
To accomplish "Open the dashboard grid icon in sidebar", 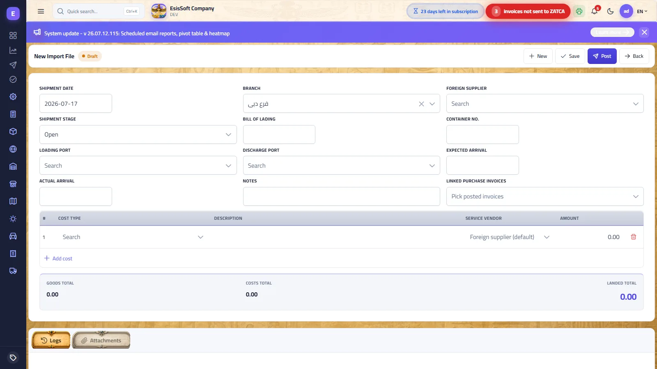I will point(13,36).
